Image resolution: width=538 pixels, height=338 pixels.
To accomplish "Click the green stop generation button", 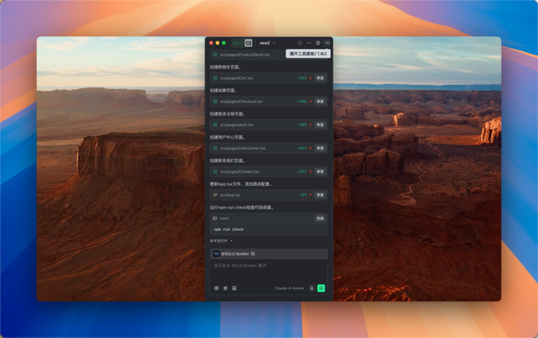I will (x=321, y=288).
